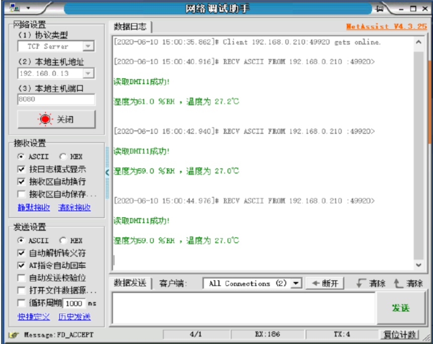Open the TCP Server protocol type dropdown
This screenshot has width=433, height=344.
click(88, 46)
